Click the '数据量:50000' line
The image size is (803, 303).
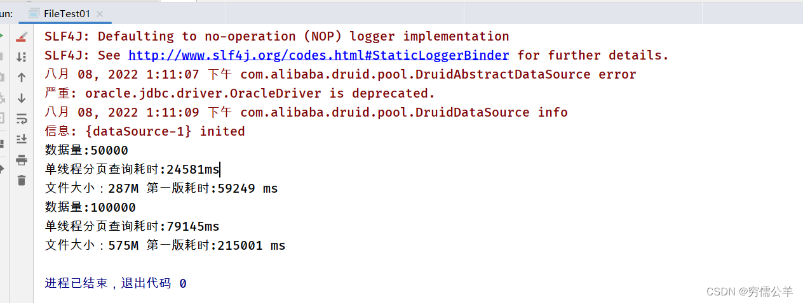pos(86,150)
